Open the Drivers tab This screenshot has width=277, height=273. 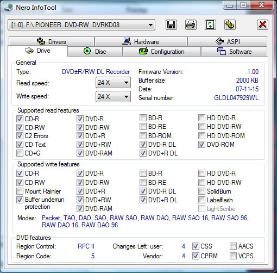(x=52, y=41)
